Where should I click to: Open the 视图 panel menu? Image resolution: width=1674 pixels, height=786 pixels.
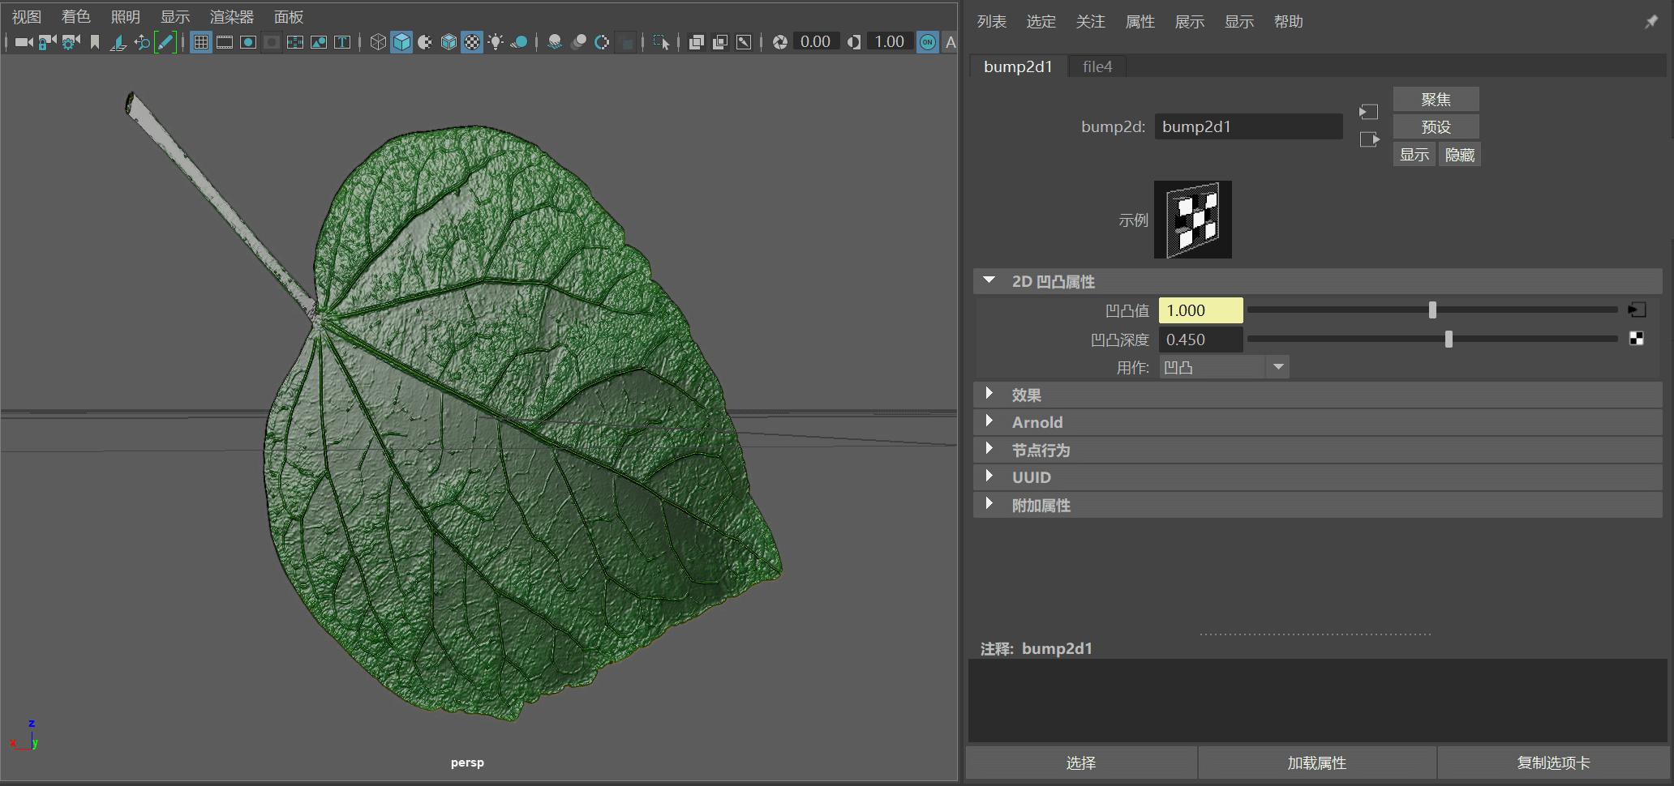coord(27,16)
